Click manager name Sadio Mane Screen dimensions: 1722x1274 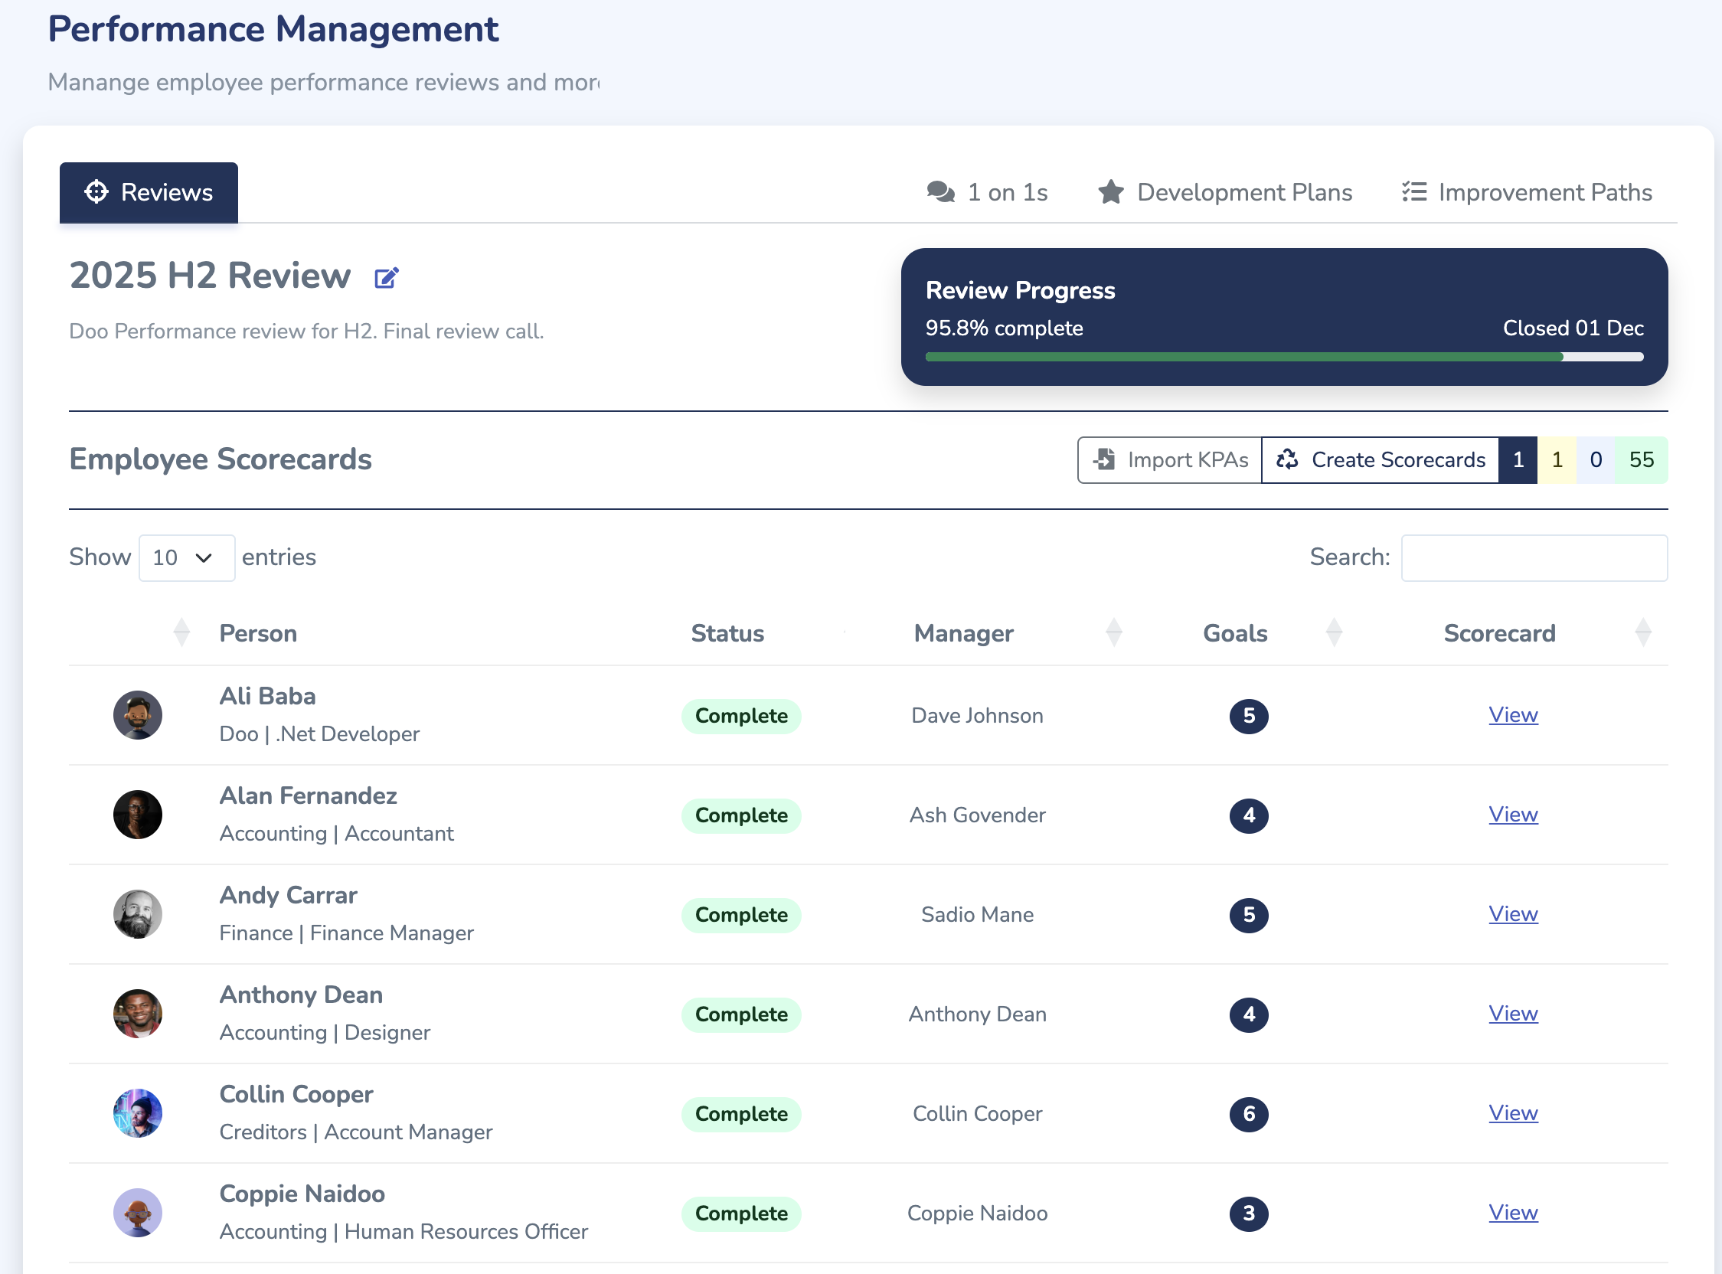977,915
